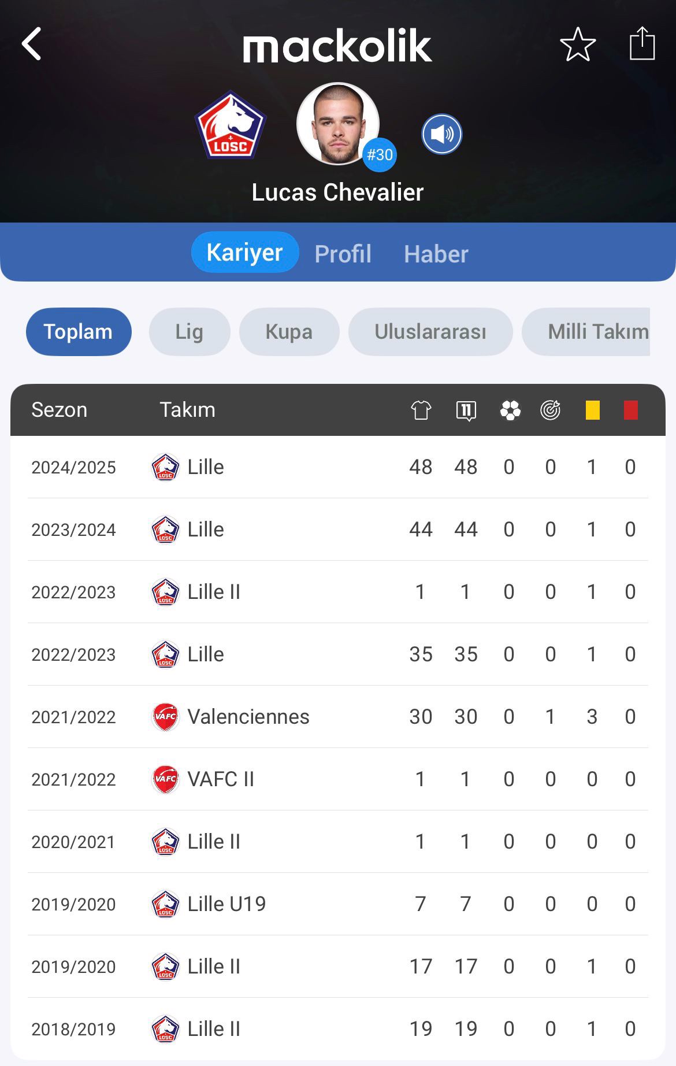Image resolution: width=676 pixels, height=1066 pixels.
Task: Filter stats by Lig
Action: (190, 332)
